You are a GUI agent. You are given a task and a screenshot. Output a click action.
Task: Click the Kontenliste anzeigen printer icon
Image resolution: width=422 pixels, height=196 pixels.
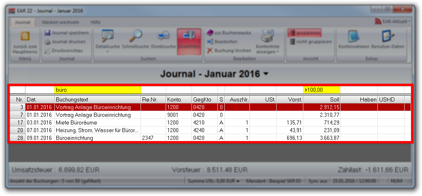click(267, 37)
